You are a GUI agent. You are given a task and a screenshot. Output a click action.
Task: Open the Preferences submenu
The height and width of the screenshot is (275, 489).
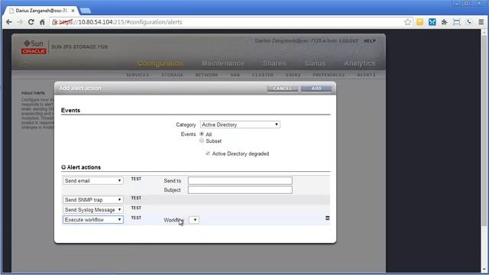tap(329, 75)
